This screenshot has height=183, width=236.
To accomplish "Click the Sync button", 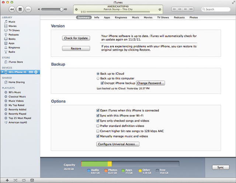I will pyautogui.click(x=221, y=167).
